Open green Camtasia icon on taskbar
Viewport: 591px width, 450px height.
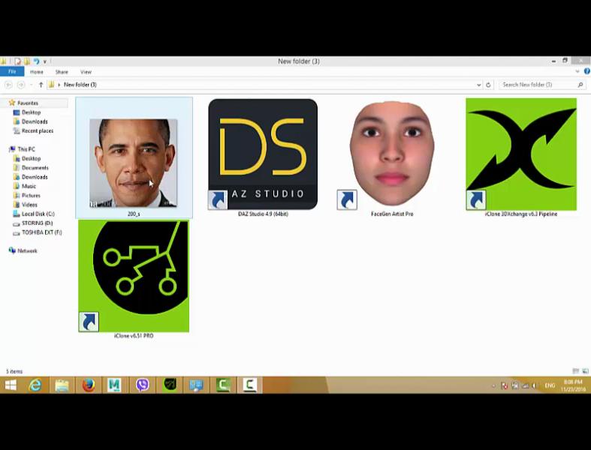223,385
